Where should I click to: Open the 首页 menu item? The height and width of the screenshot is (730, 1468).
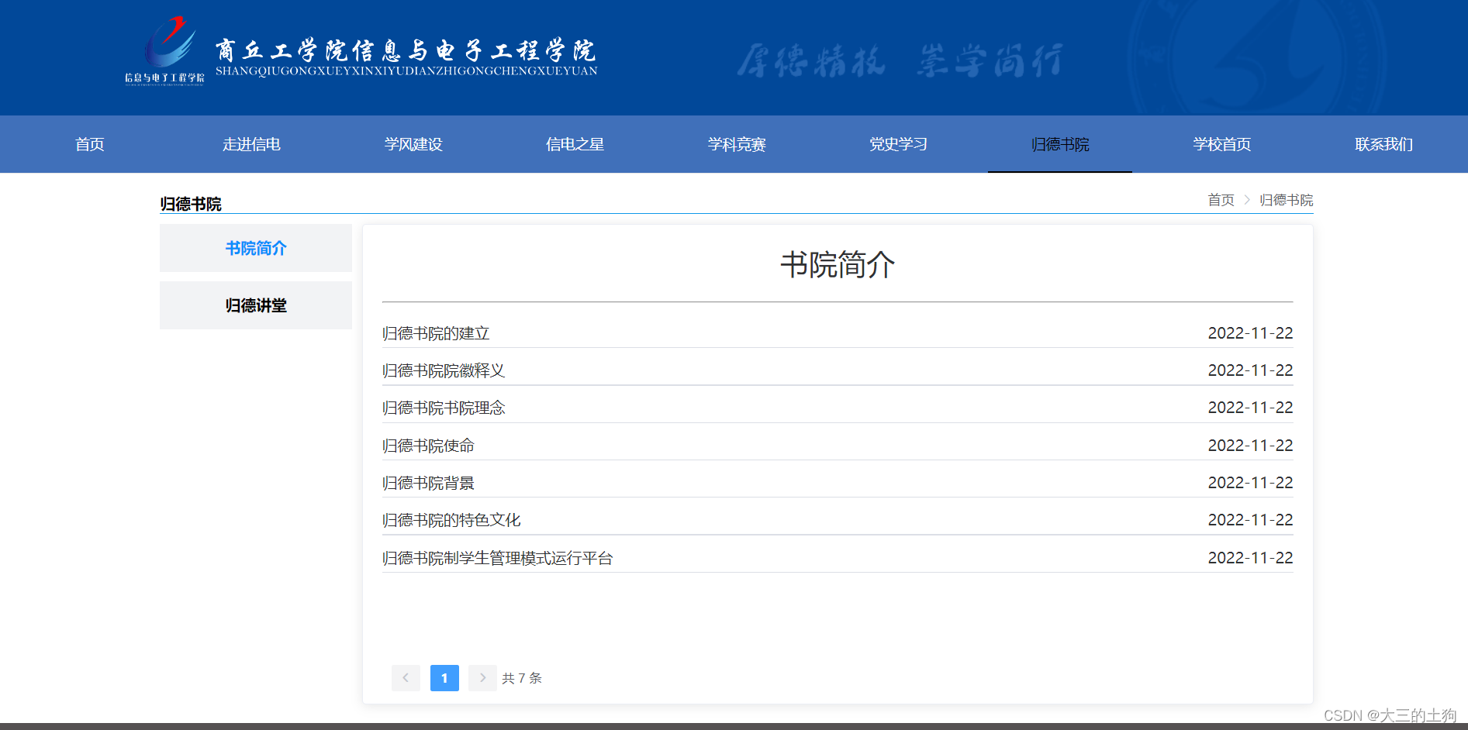[89, 144]
